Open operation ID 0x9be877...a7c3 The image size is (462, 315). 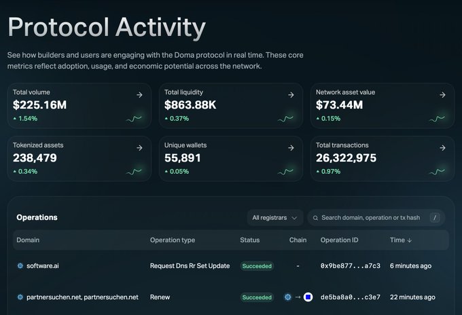(350, 266)
